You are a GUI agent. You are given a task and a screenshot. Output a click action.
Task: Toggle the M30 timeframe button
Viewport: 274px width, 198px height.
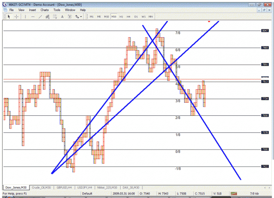tap(114, 17)
